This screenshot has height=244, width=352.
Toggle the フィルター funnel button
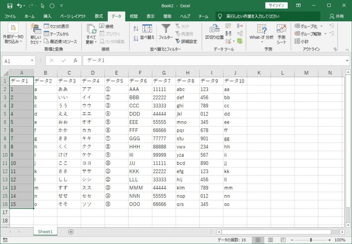(166, 32)
